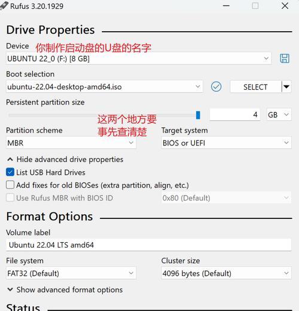Open the Boot selection ISO dropdown
The image size is (299, 311).
pos(105,87)
